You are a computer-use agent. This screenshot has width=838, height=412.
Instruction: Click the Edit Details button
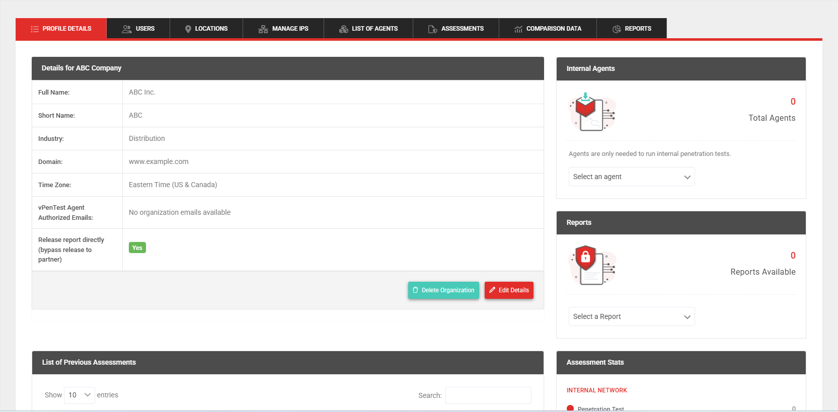(509, 290)
